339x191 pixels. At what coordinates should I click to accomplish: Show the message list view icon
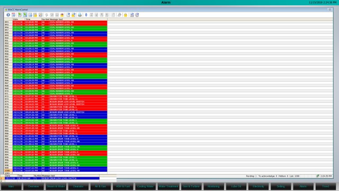click(x=20, y=15)
